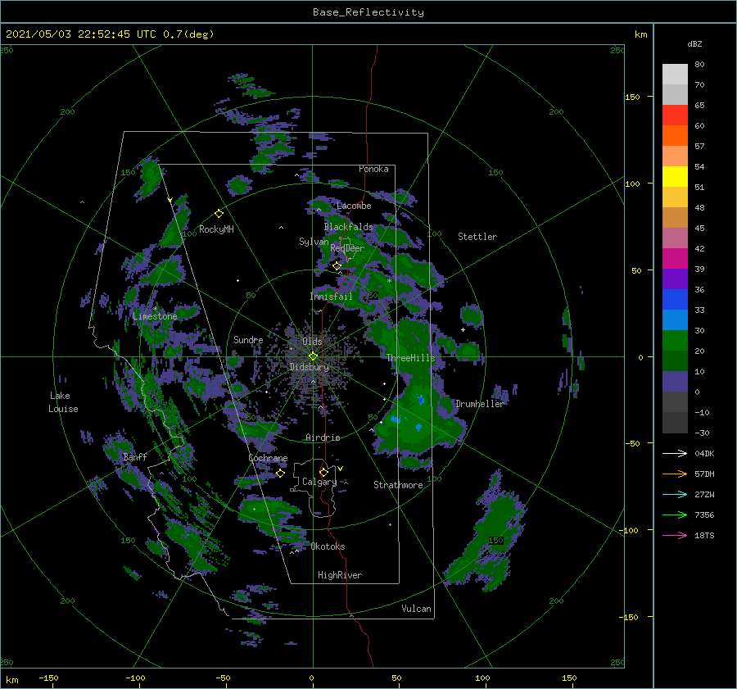
Task: Select the Airdrie label
Action: pyautogui.click(x=323, y=437)
